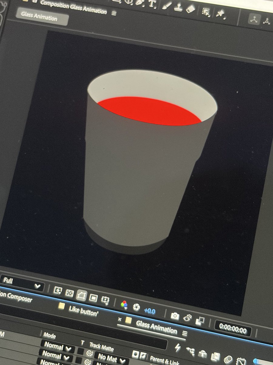The height and width of the screenshot is (365, 273).
Task: Toggle the first Preserve Transparency checkbox
Action: [x=81, y=351]
